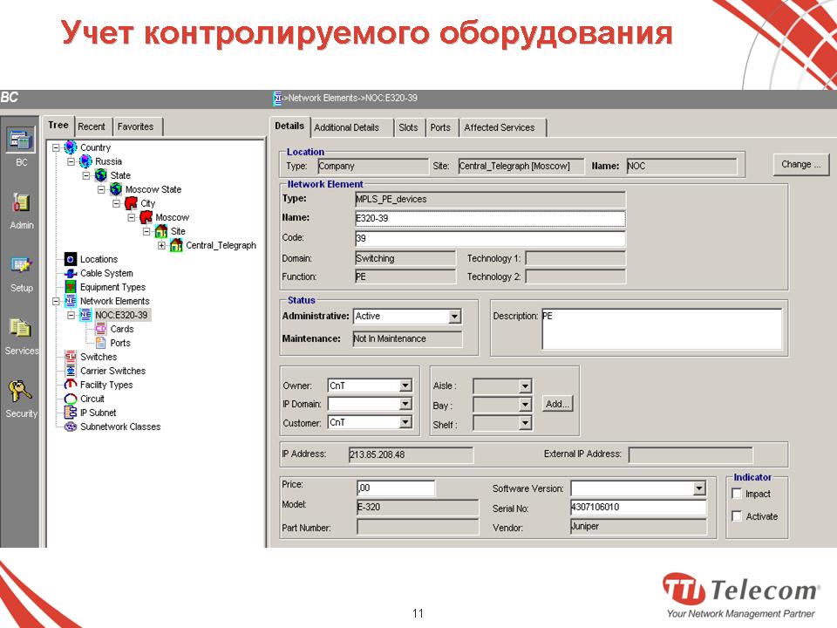Expand the Central_Telegraph tree node
837x628 pixels.
tap(162, 245)
